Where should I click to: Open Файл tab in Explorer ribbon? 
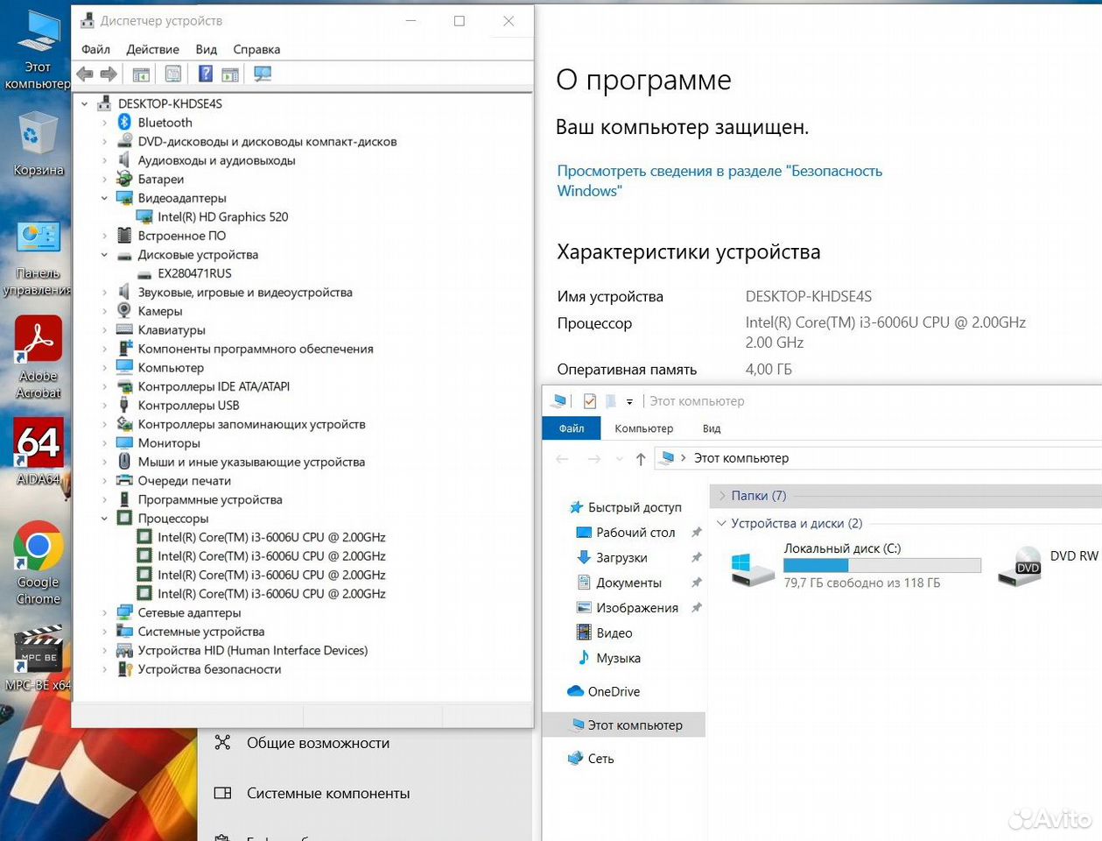click(572, 428)
